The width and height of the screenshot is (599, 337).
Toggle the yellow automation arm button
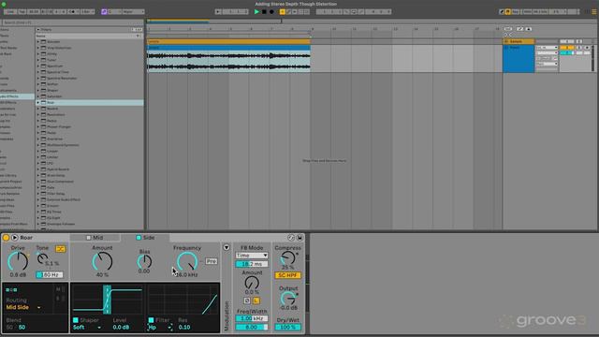click(283, 12)
